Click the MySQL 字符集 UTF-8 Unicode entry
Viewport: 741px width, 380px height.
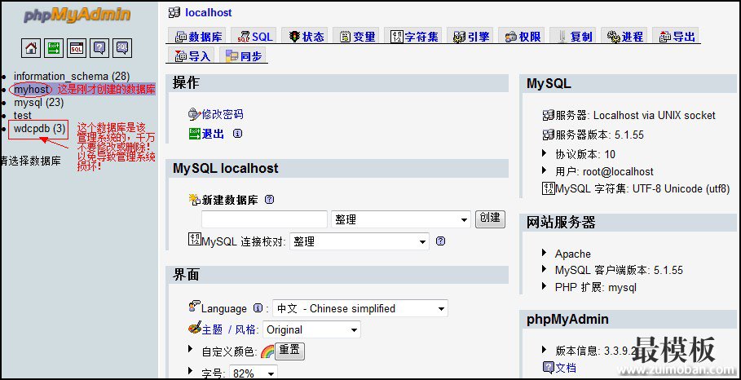[642, 188]
